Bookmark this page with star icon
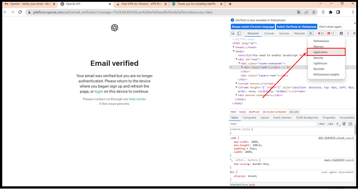The width and height of the screenshot is (358, 189). [314, 13]
